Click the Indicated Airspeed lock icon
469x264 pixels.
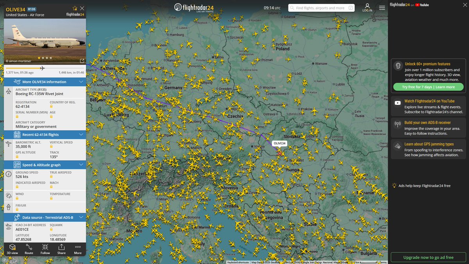pos(17,187)
